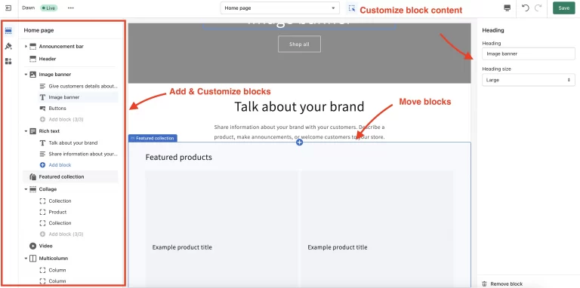Expand the Announcement bar section

(26, 47)
